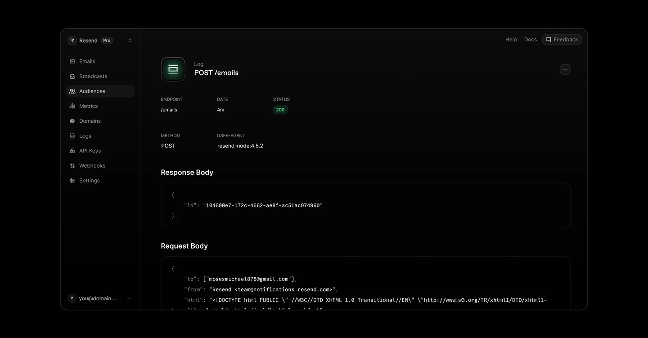Click the Metrics bar chart icon

72,106
